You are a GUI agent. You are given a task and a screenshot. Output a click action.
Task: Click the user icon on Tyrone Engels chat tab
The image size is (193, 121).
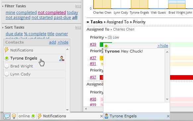106,116
